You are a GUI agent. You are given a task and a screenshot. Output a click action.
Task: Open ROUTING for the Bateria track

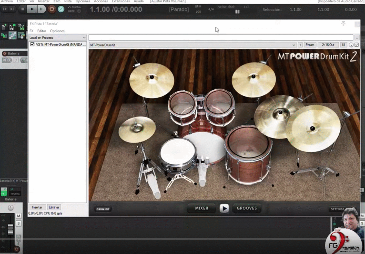click(15, 194)
